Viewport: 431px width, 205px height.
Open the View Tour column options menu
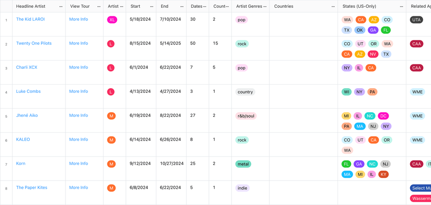(x=99, y=6)
